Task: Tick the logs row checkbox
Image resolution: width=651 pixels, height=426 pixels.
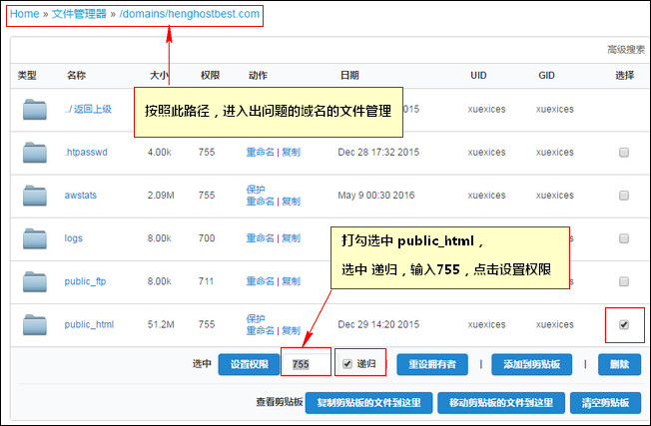Action: coord(624,238)
